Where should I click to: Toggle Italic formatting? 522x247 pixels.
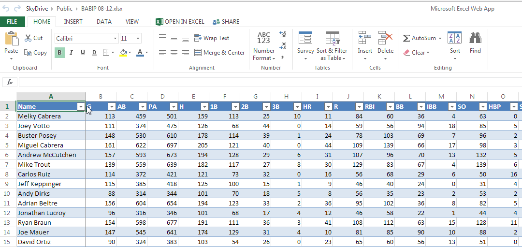[71, 53]
